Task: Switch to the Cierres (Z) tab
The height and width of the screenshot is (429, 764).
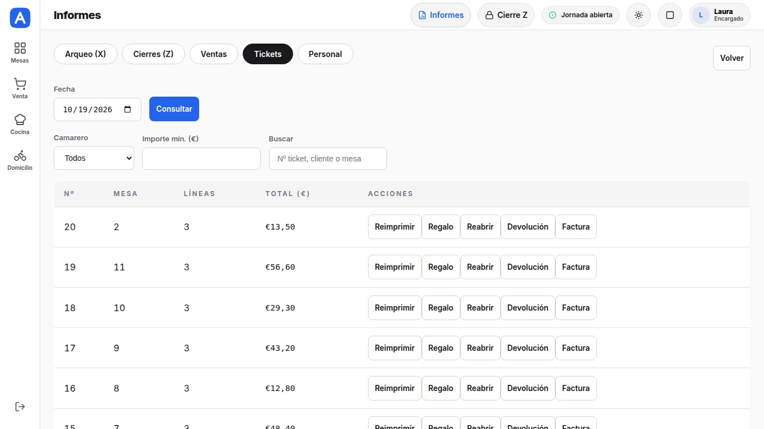Action: [153, 54]
